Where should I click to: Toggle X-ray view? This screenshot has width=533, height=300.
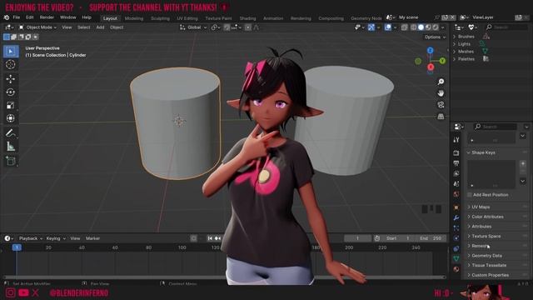(404, 27)
